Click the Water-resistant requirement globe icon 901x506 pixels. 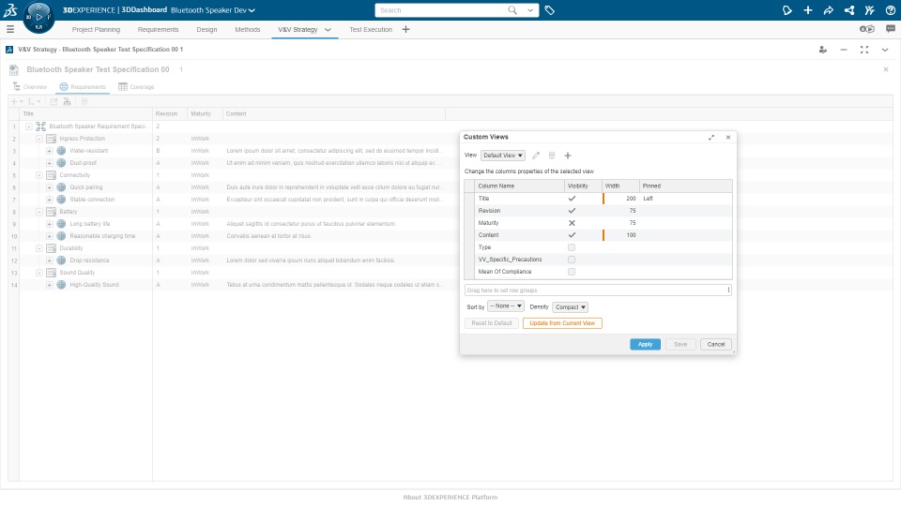(x=62, y=151)
